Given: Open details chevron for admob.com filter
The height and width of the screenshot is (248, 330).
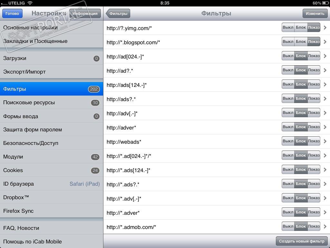Looking at the screenshot, I should (325, 226).
